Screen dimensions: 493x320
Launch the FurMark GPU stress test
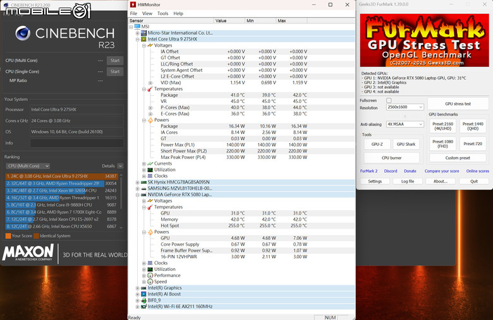458,104
